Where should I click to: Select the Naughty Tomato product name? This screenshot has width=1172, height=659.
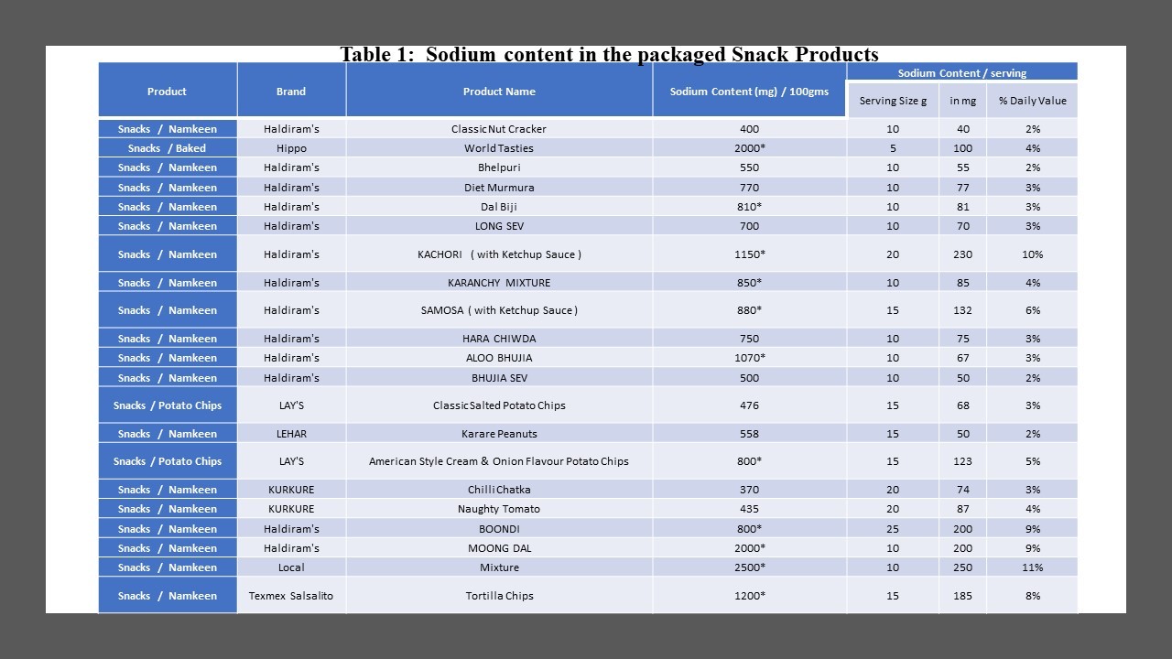click(x=499, y=509)
